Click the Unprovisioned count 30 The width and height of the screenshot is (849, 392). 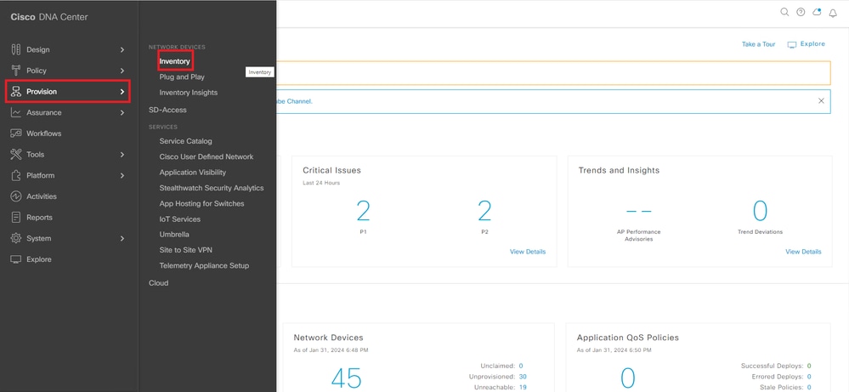(523, 377)
